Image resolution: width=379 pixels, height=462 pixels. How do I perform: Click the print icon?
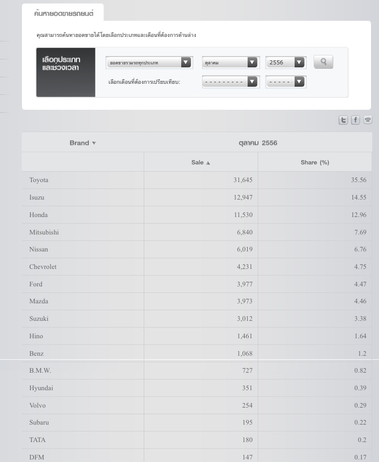coord(368,120)
